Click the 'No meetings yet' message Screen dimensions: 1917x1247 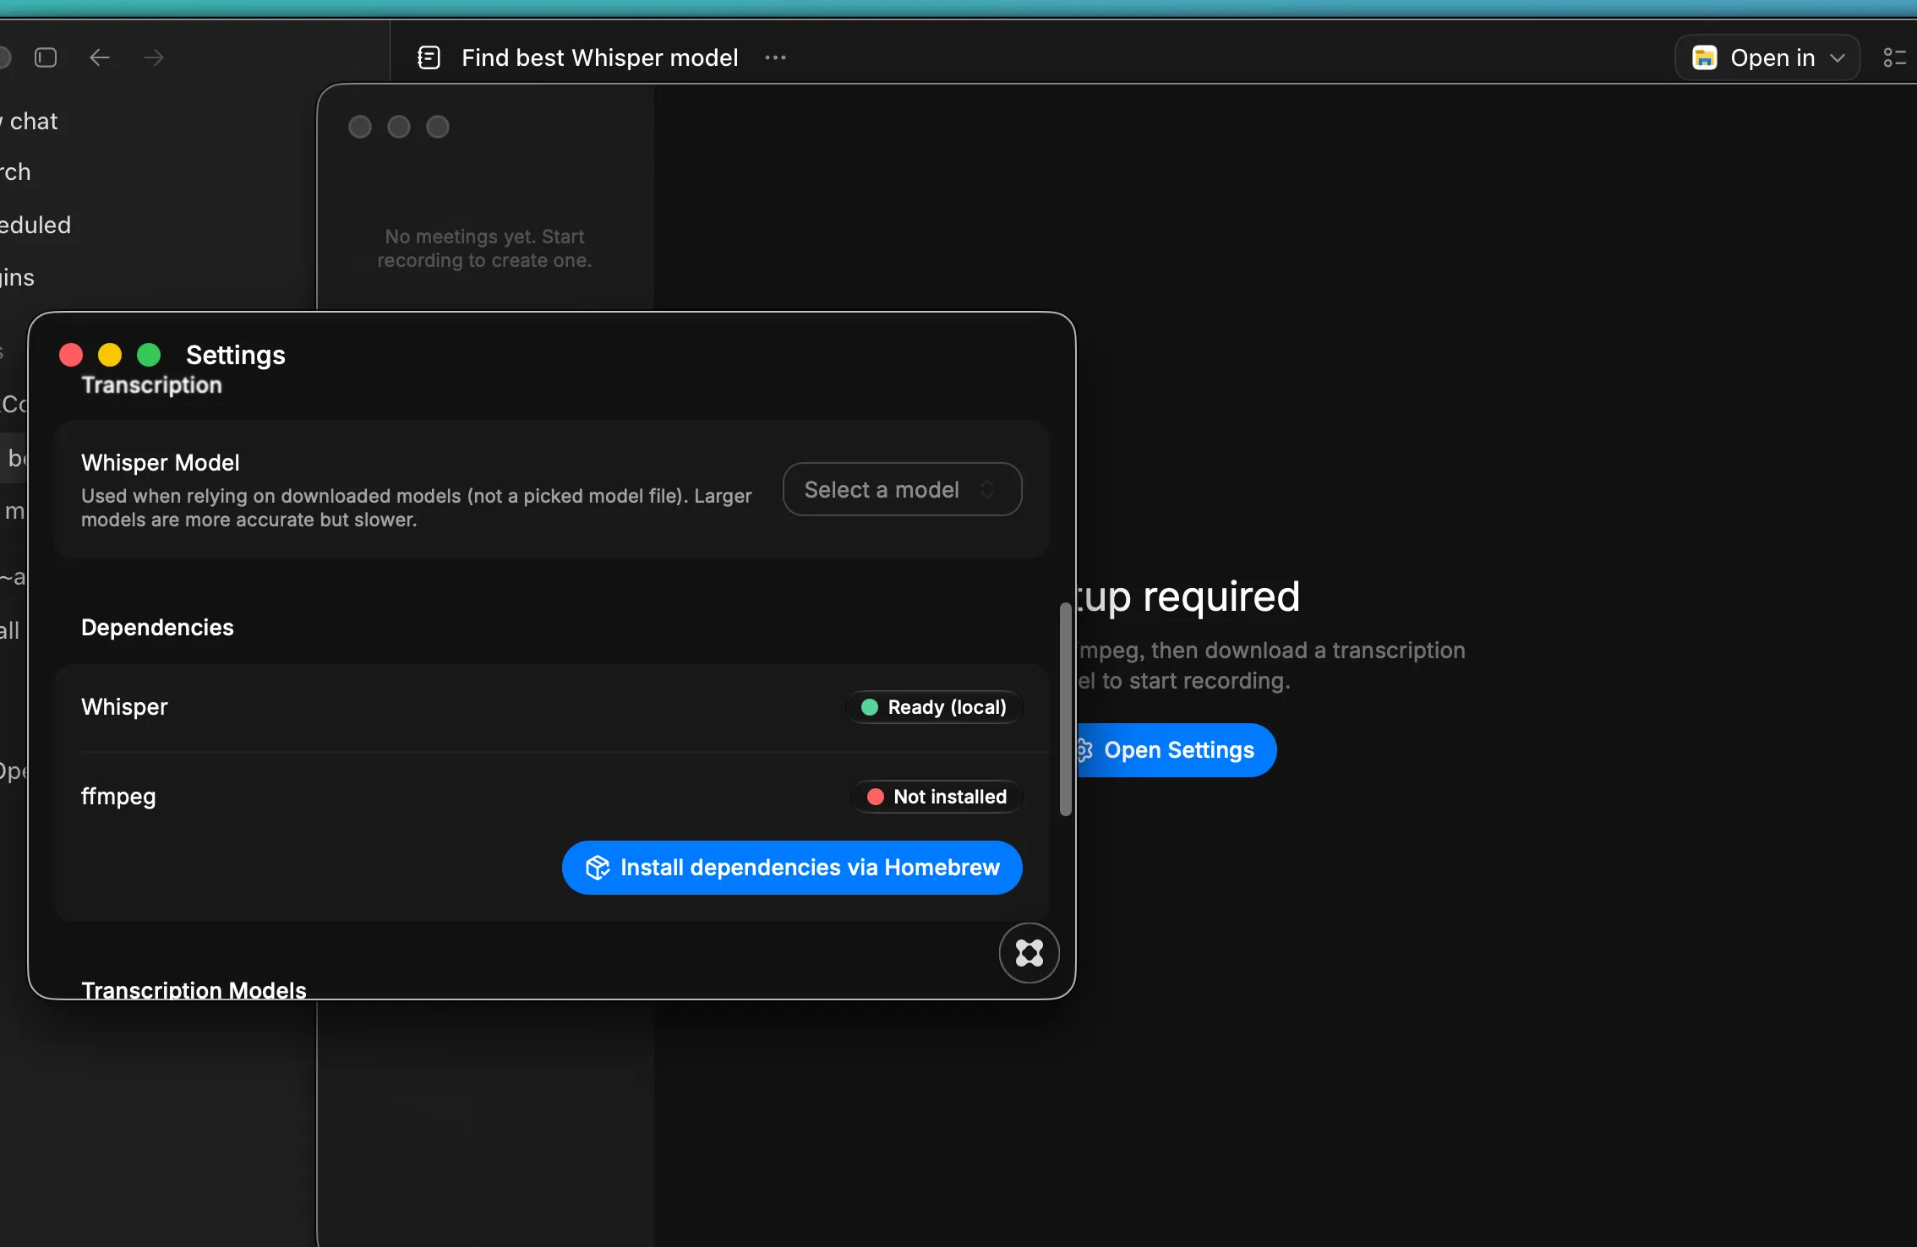click(x=484, y=248)
